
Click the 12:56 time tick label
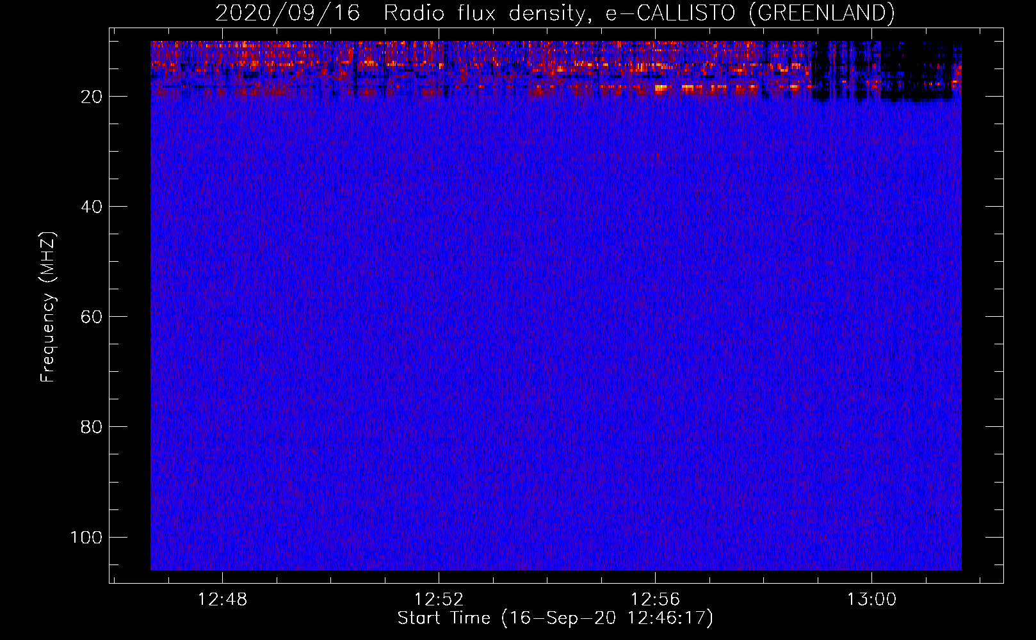click(655, 600)
